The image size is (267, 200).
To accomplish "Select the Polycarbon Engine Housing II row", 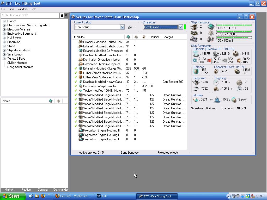I will click(x=130, y=130).
